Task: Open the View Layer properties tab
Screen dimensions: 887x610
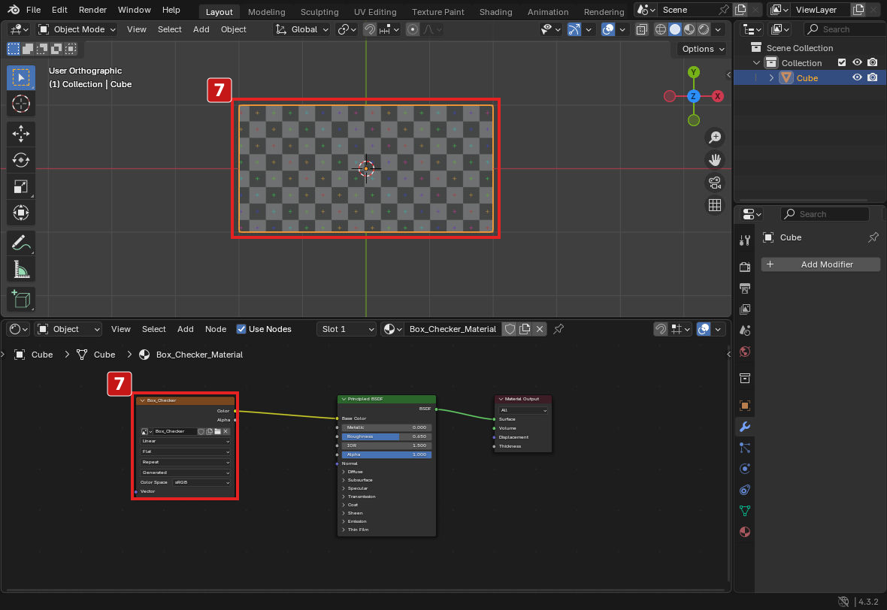Action: pyautogui.click(x=745, y=310)
